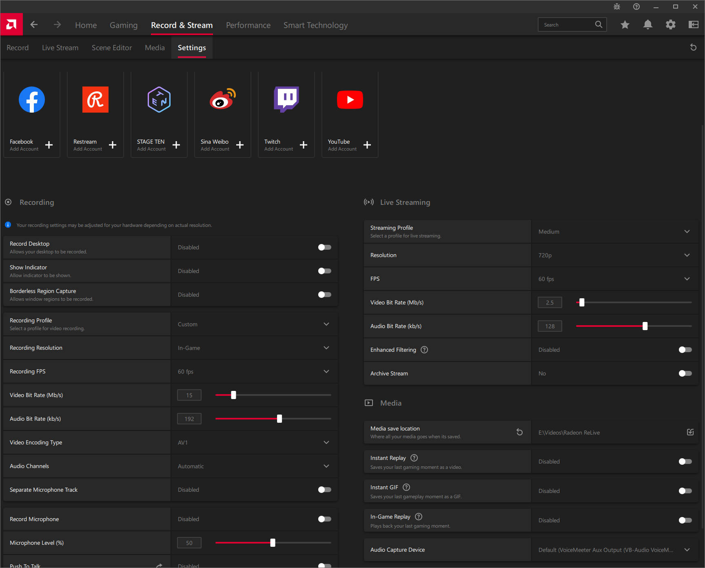This screenshot has height=568, width=705.
Task: Go forward with the right arrow
Action: coord(57,24)
